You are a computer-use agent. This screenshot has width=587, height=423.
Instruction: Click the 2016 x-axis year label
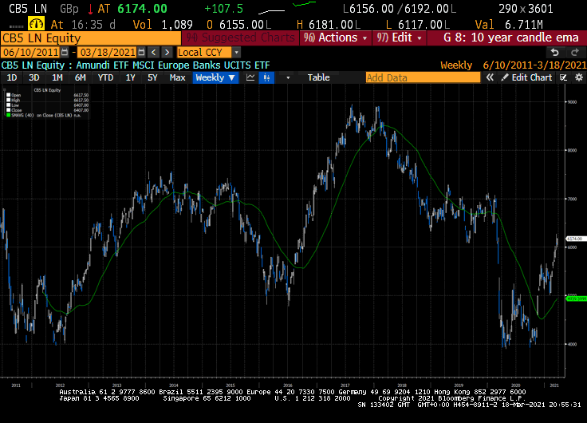pos(287,385)
